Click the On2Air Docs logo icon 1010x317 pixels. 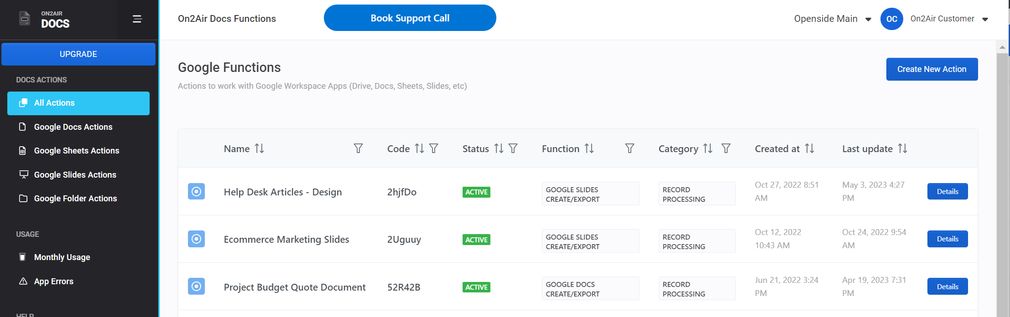coord(25,19)
